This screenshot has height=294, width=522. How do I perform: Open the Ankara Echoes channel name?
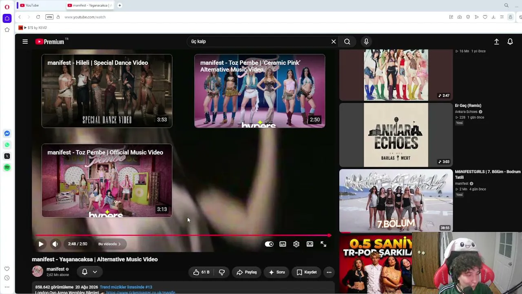click(466, 112)
